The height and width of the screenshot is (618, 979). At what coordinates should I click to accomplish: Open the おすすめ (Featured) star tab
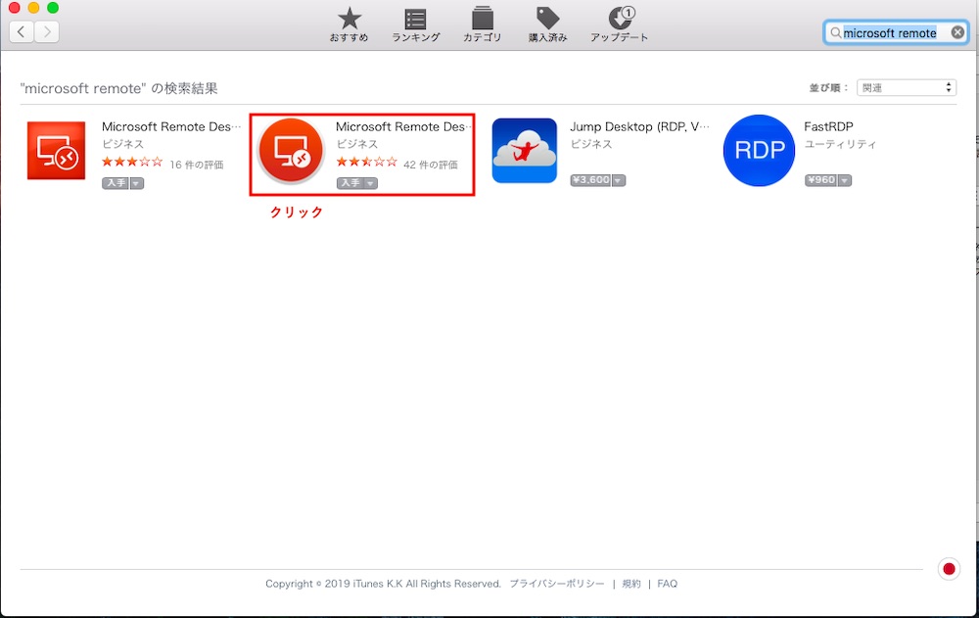[x=350, y=25]
